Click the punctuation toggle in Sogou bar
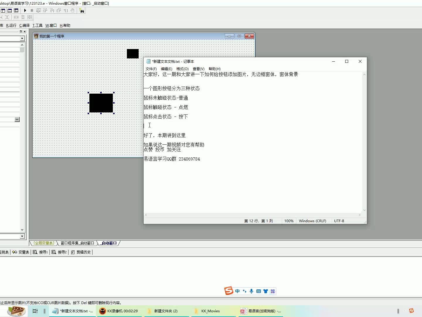 [x=244, y=291]
